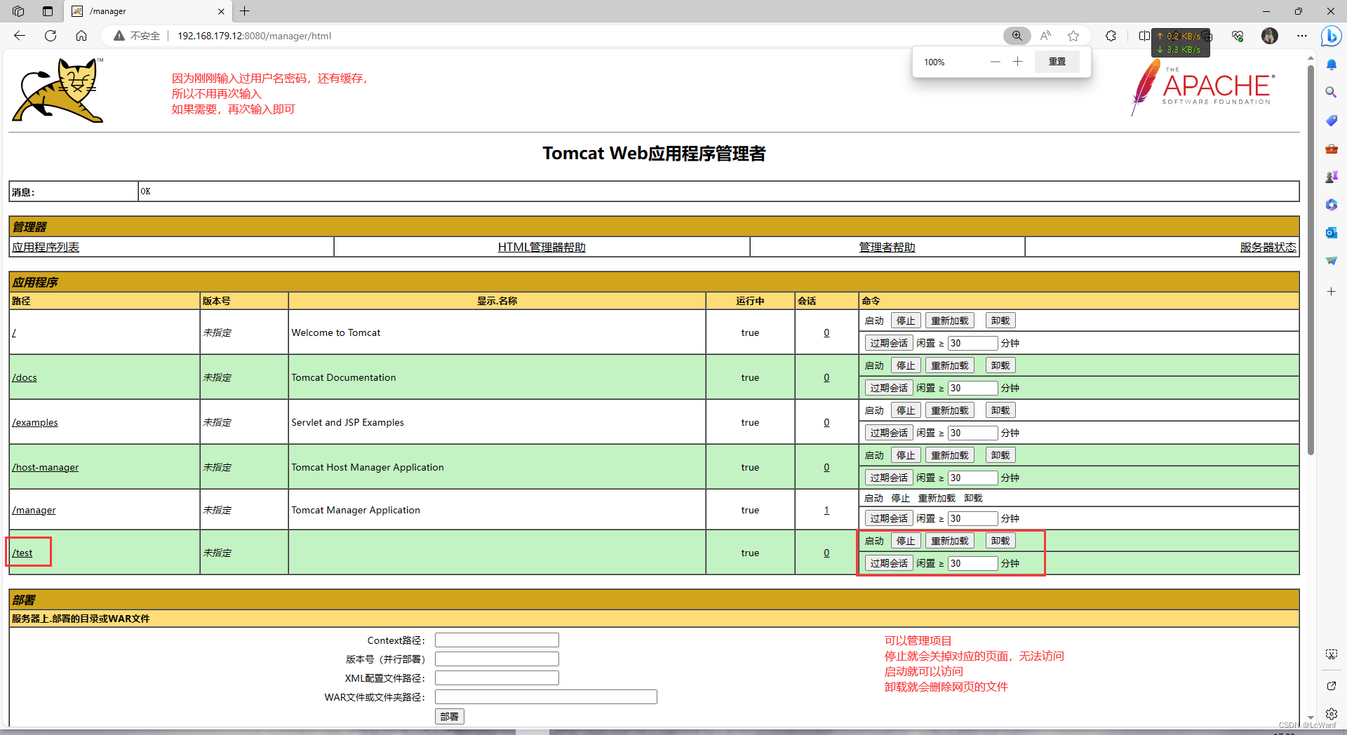Undeploy the /test application with 卸载
This screenshot has width=1347, height=735.
tap(1000, 541)
